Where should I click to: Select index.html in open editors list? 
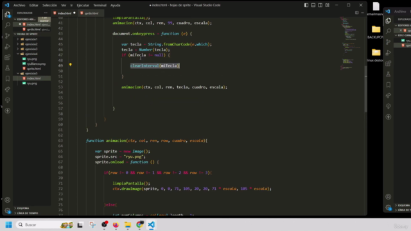click(x=33, y=24)
